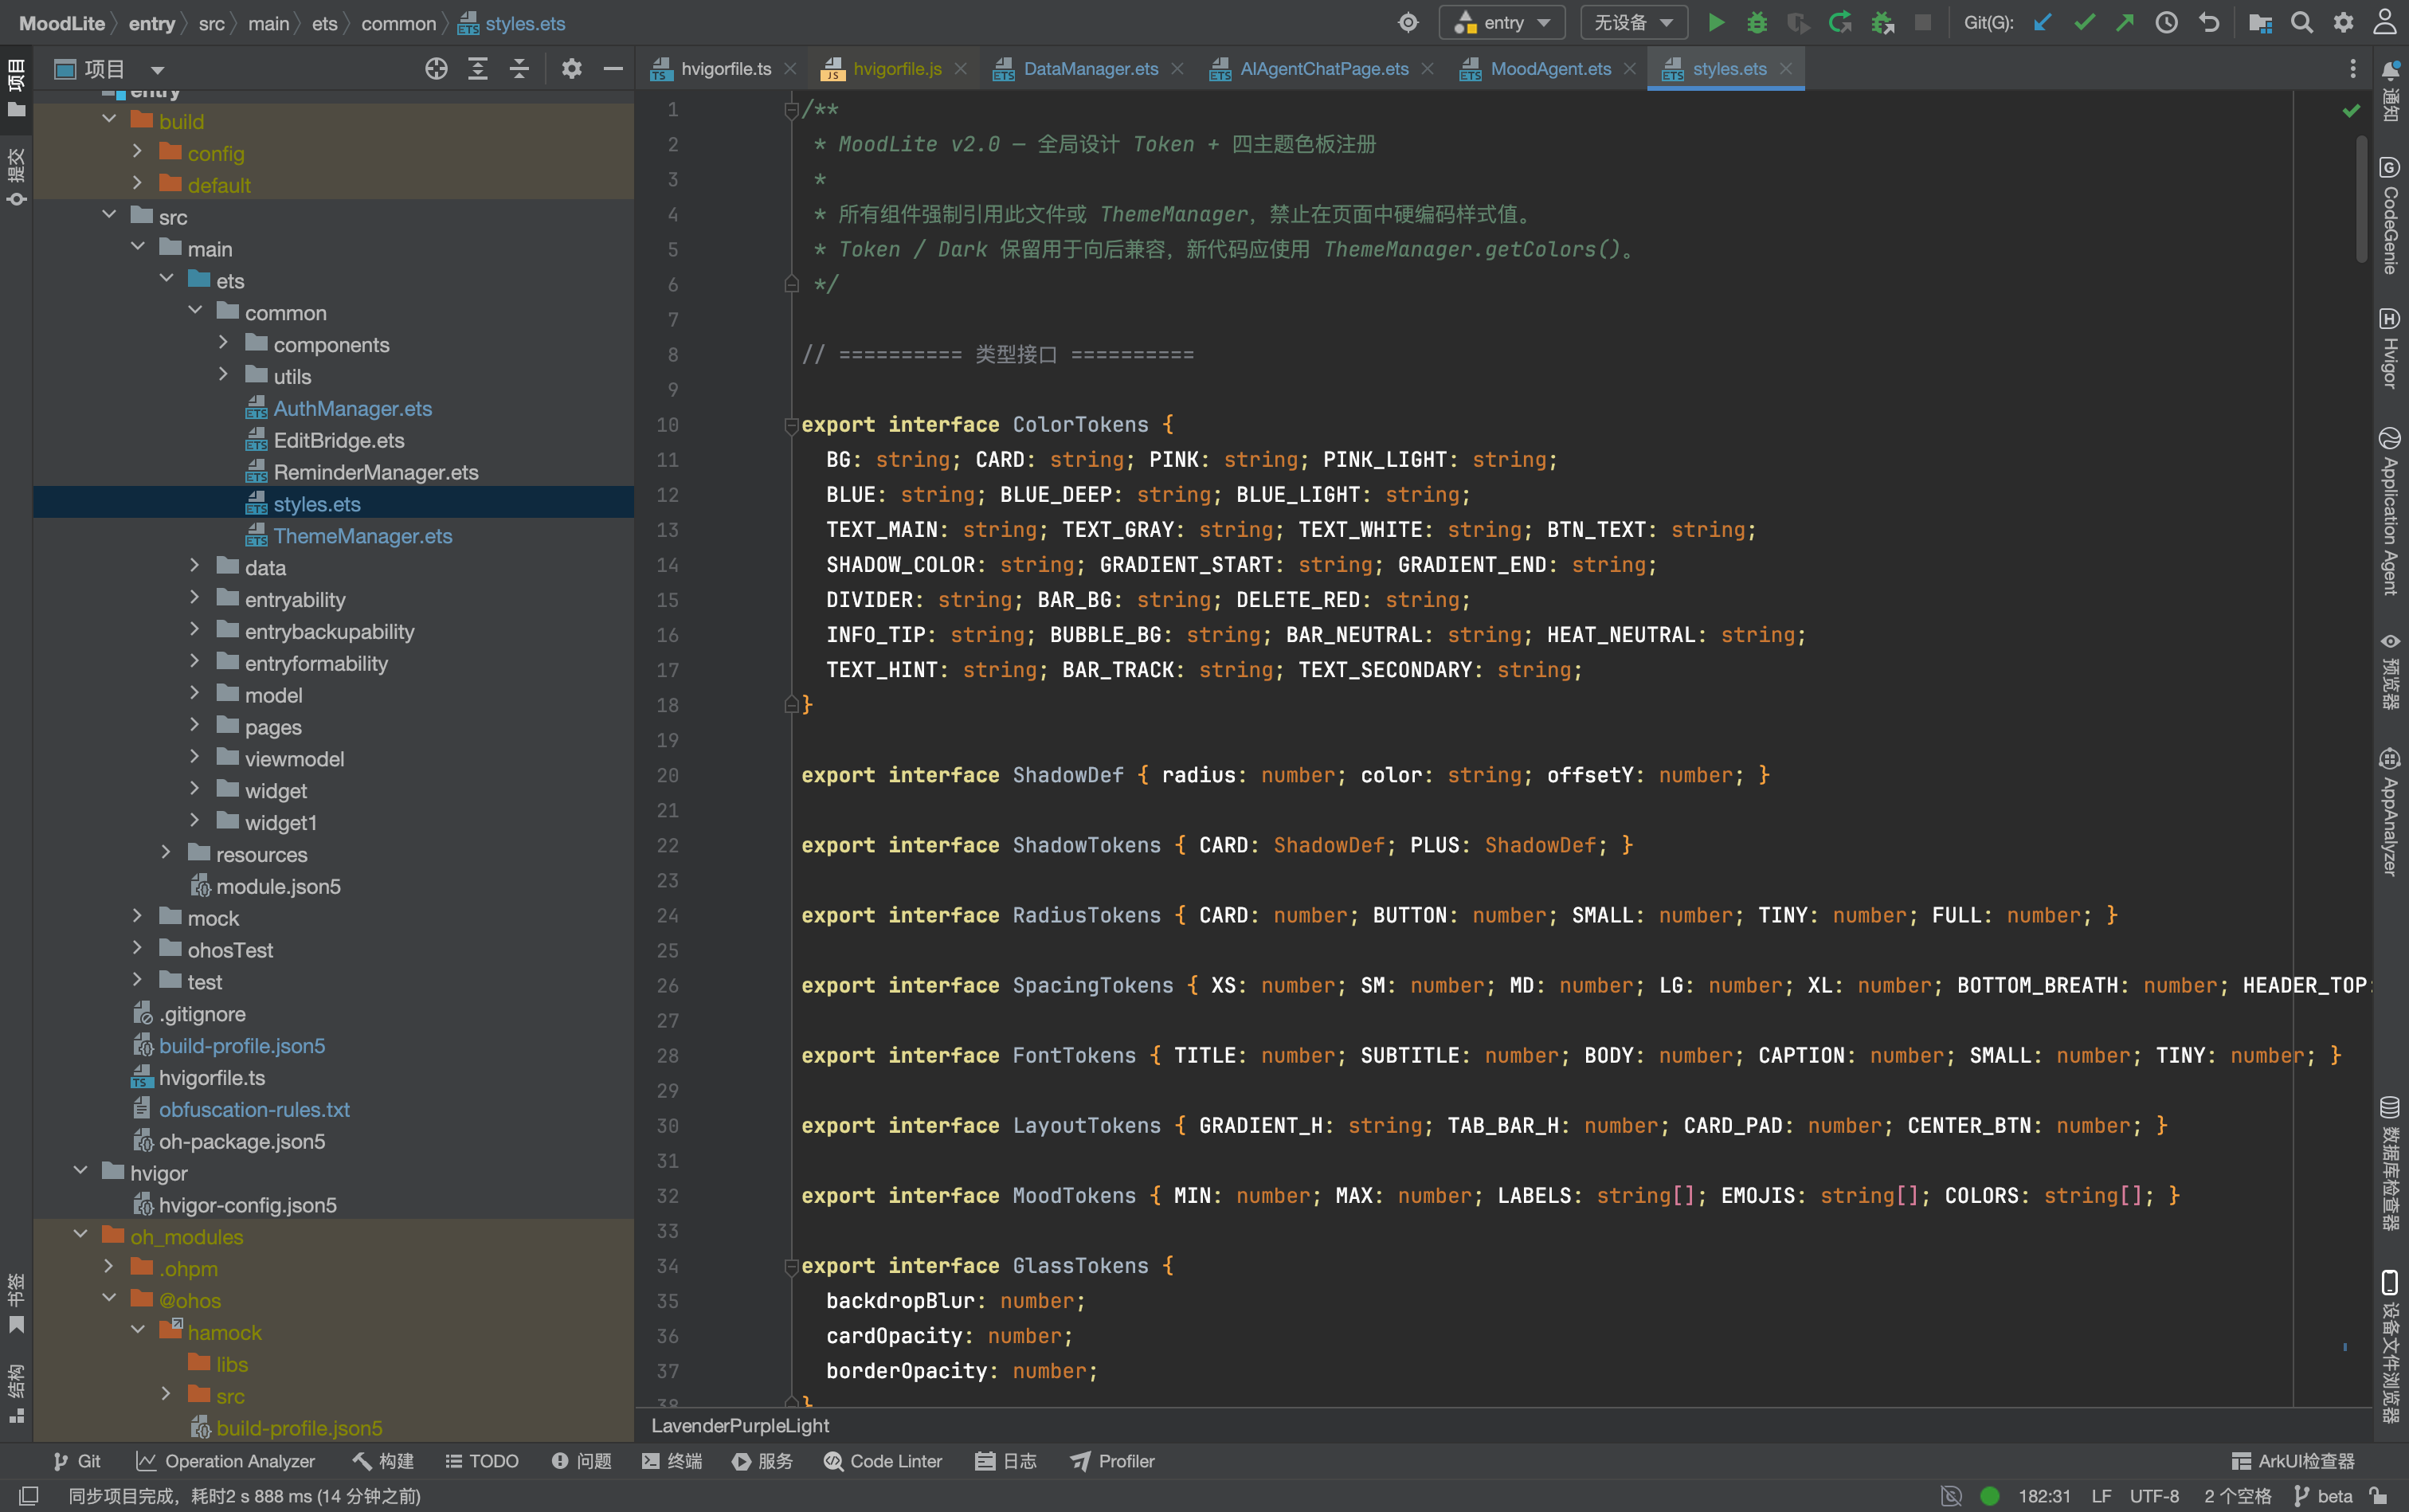The image size is (2409, 1512).
Task: Fold the ColorTokens interface block at line 10
Action: [x=791, y=425]
